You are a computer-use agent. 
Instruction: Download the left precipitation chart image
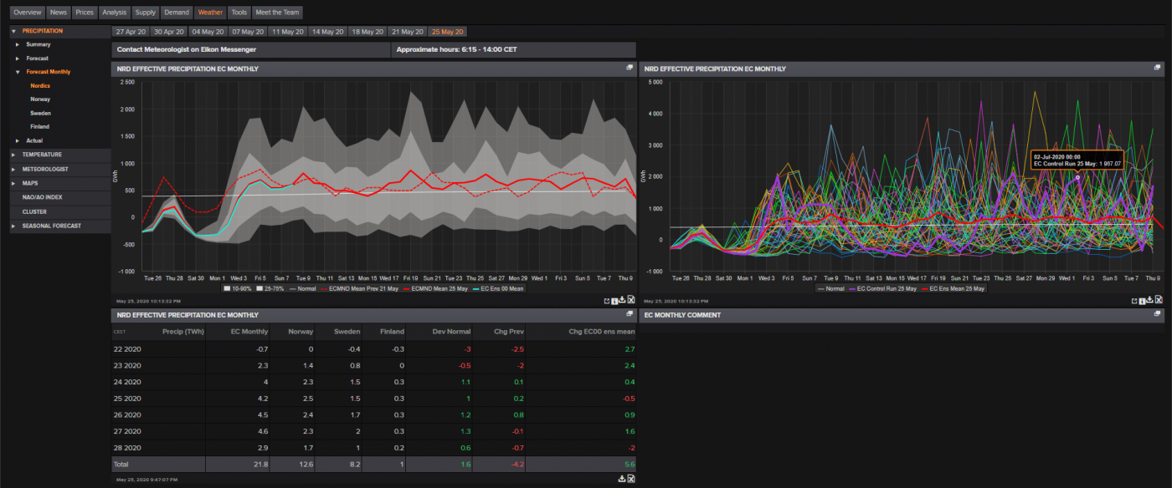(x=622, y=298)
